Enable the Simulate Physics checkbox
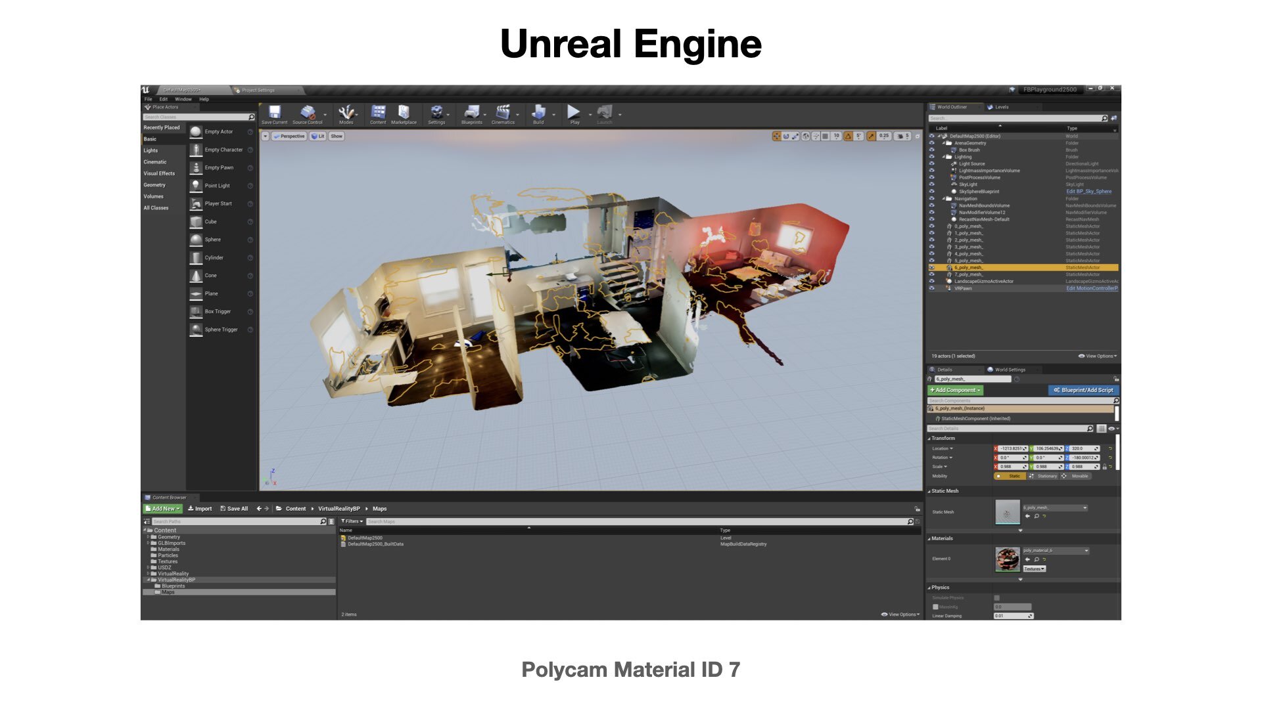 pyautogui.click(x=997, y=598)
